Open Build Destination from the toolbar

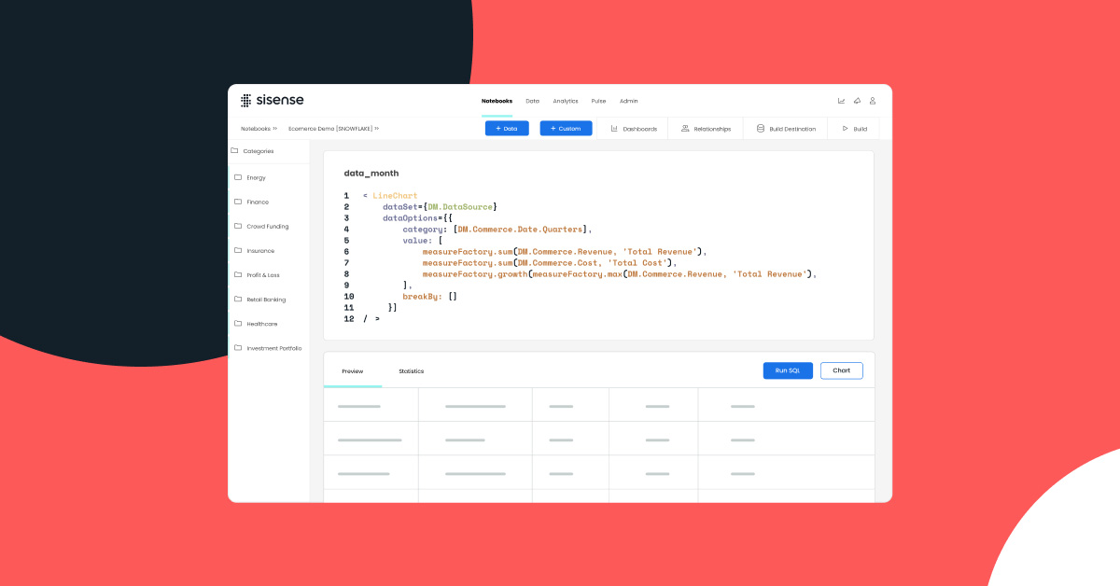tap(786, 129)
